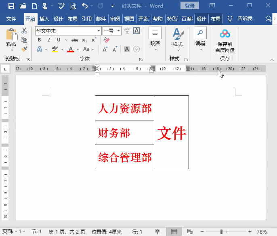Create a new blank document icon
The width and height of the screenshot is (277, 236).
click(34, 6)
